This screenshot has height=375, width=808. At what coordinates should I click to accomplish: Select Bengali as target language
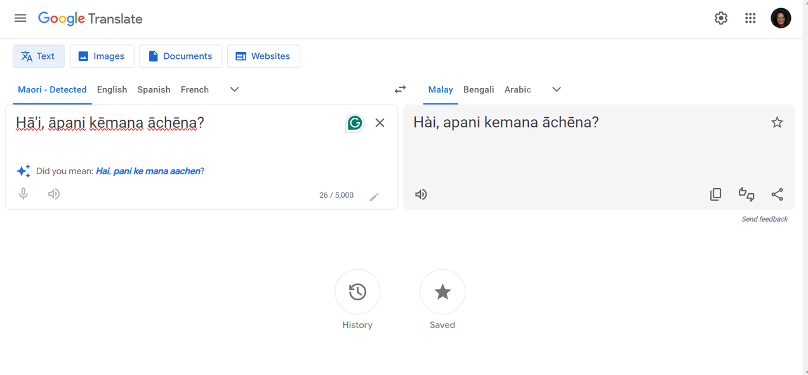tap(479, 89)
